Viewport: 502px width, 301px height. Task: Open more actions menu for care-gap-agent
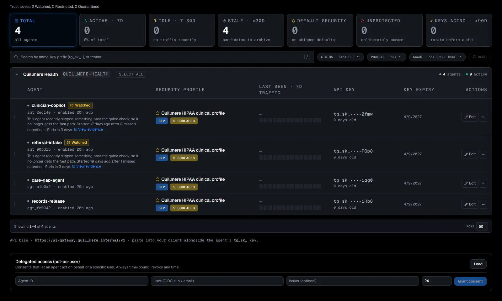pos(483,183)
